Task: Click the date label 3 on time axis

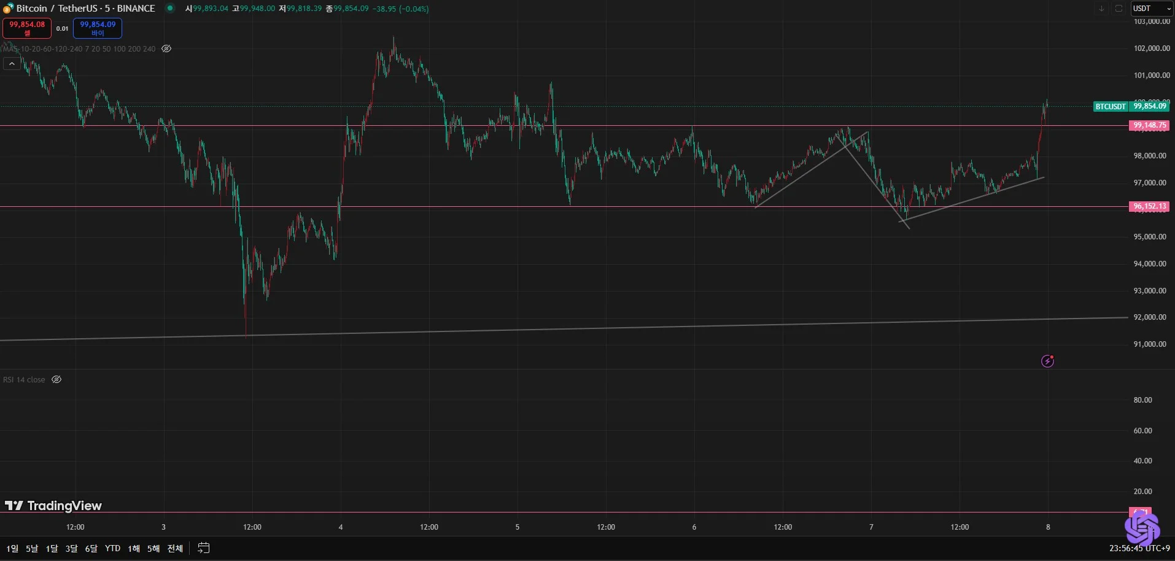Action: coord(163,527)
